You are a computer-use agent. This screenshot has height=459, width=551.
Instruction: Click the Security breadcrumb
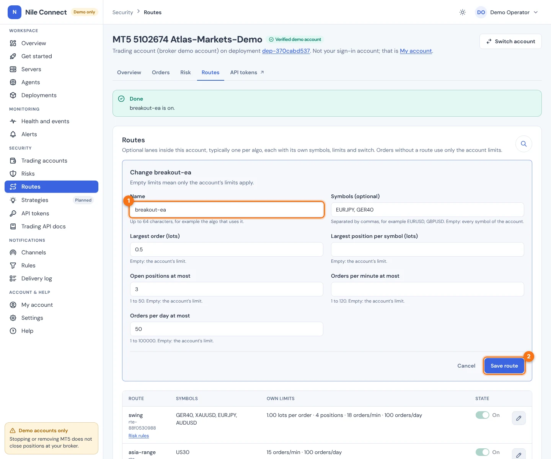click(123, 12)
